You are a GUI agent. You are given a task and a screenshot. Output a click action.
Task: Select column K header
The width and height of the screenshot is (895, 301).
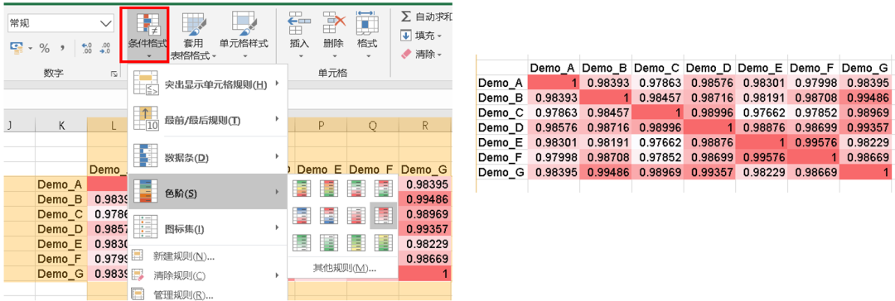tap(61, 126)
